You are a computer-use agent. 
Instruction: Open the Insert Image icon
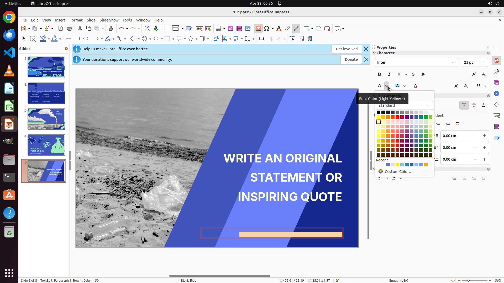click(230, 29)
